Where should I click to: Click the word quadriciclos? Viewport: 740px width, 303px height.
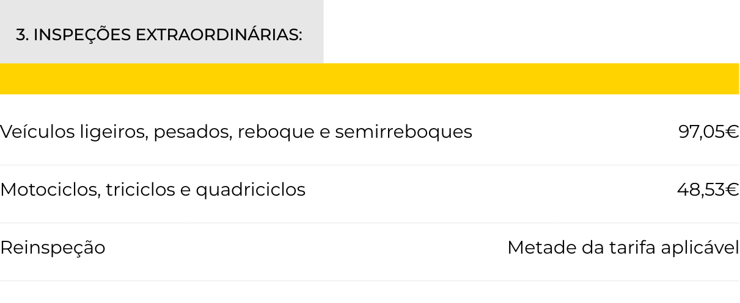click(251, 191)
